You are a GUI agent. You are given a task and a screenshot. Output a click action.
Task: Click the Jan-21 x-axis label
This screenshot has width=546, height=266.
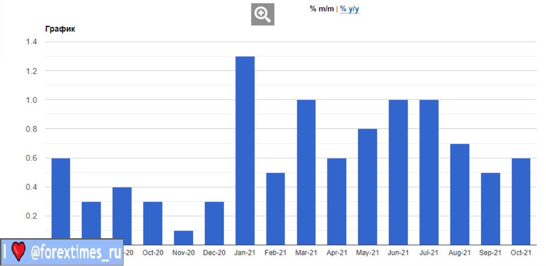[x=245, y=253]
